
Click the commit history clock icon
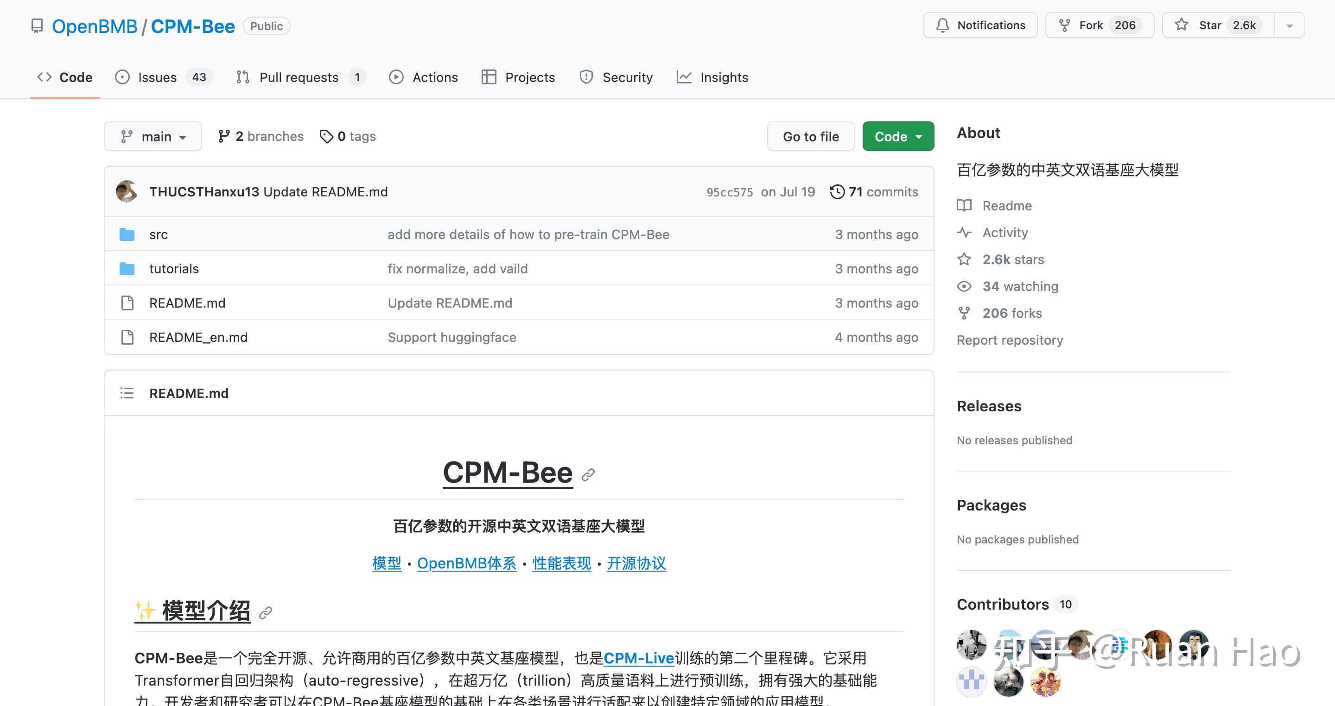837,192
